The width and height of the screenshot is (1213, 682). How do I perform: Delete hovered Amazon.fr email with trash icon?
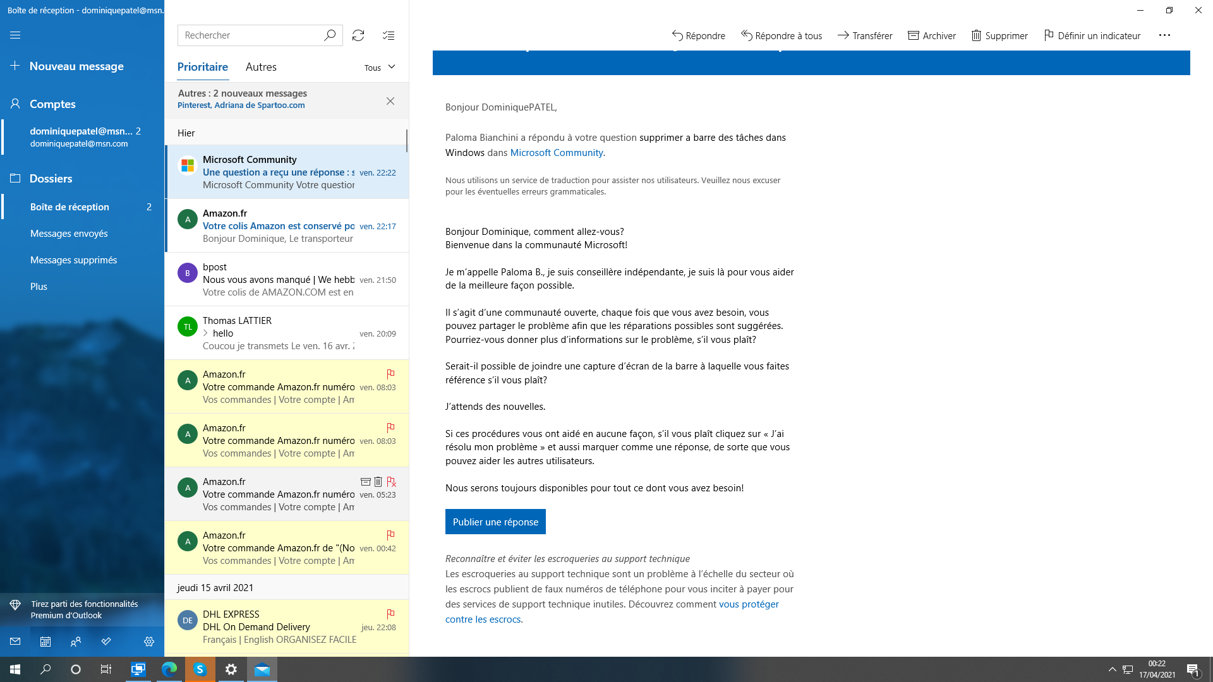(378, 482)
